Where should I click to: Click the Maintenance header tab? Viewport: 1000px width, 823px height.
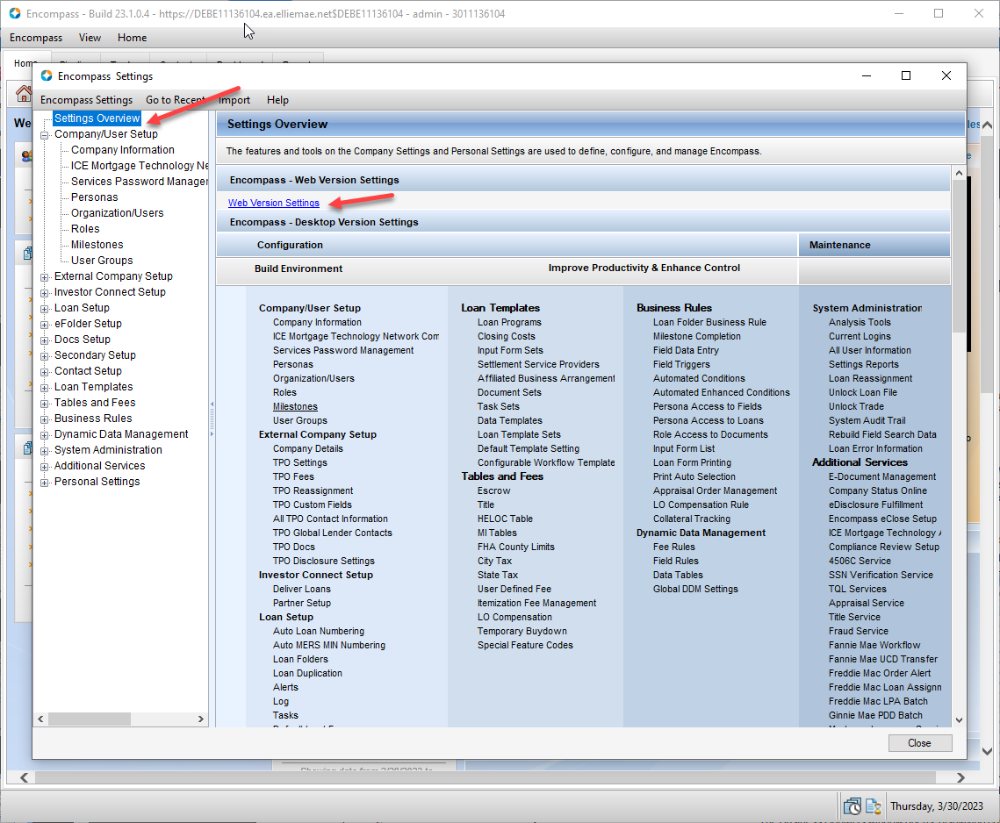[874, 245]
